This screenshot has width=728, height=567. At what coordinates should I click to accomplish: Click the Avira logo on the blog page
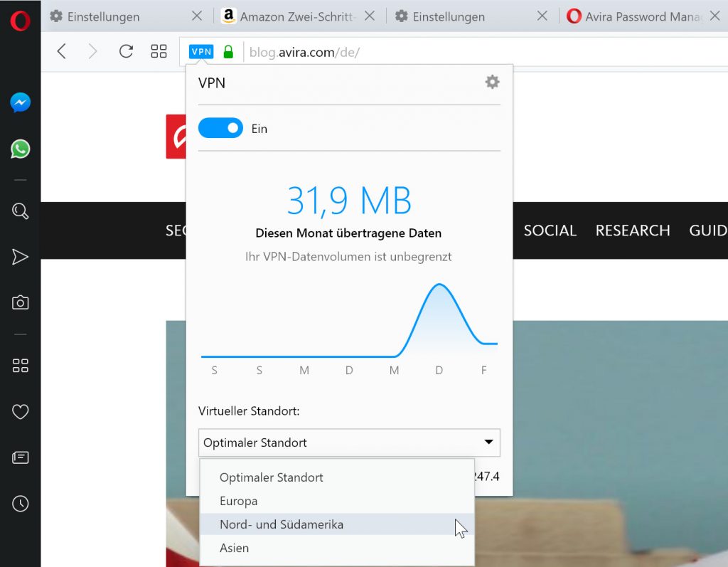point(176,137)
